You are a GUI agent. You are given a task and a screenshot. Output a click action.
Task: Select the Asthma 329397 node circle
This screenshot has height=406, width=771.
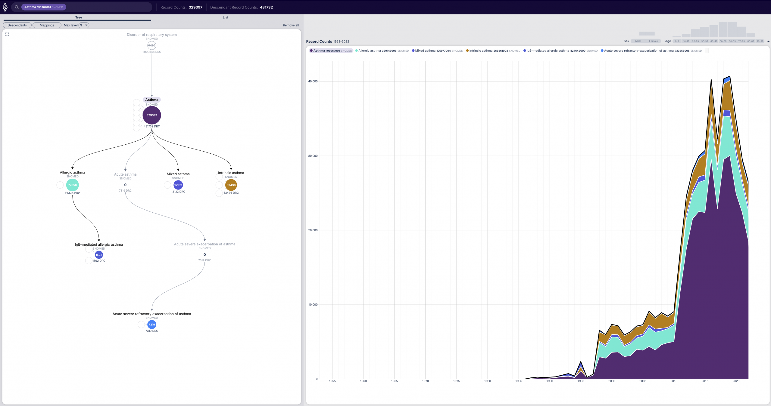point(152,115)
